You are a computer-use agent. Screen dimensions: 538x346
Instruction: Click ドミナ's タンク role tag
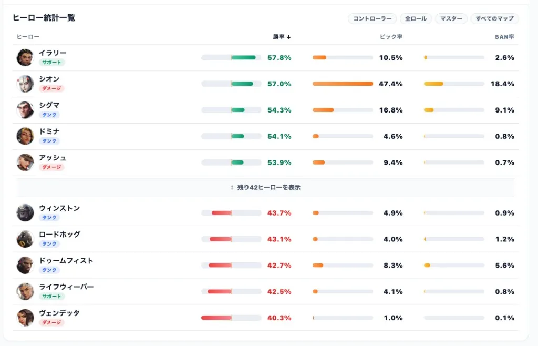(49, 141)
